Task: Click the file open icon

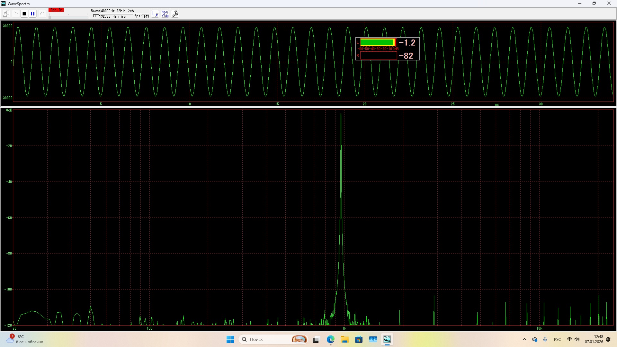Action: [6, 14]
